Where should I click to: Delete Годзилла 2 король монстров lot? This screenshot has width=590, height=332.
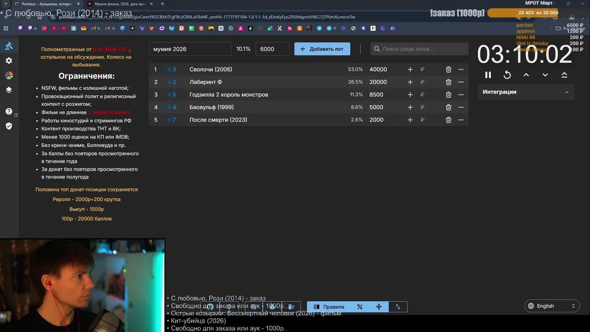(448, 95)
